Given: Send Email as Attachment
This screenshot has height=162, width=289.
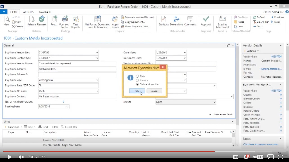Looking at the screenshot, I should pos(222,22).
